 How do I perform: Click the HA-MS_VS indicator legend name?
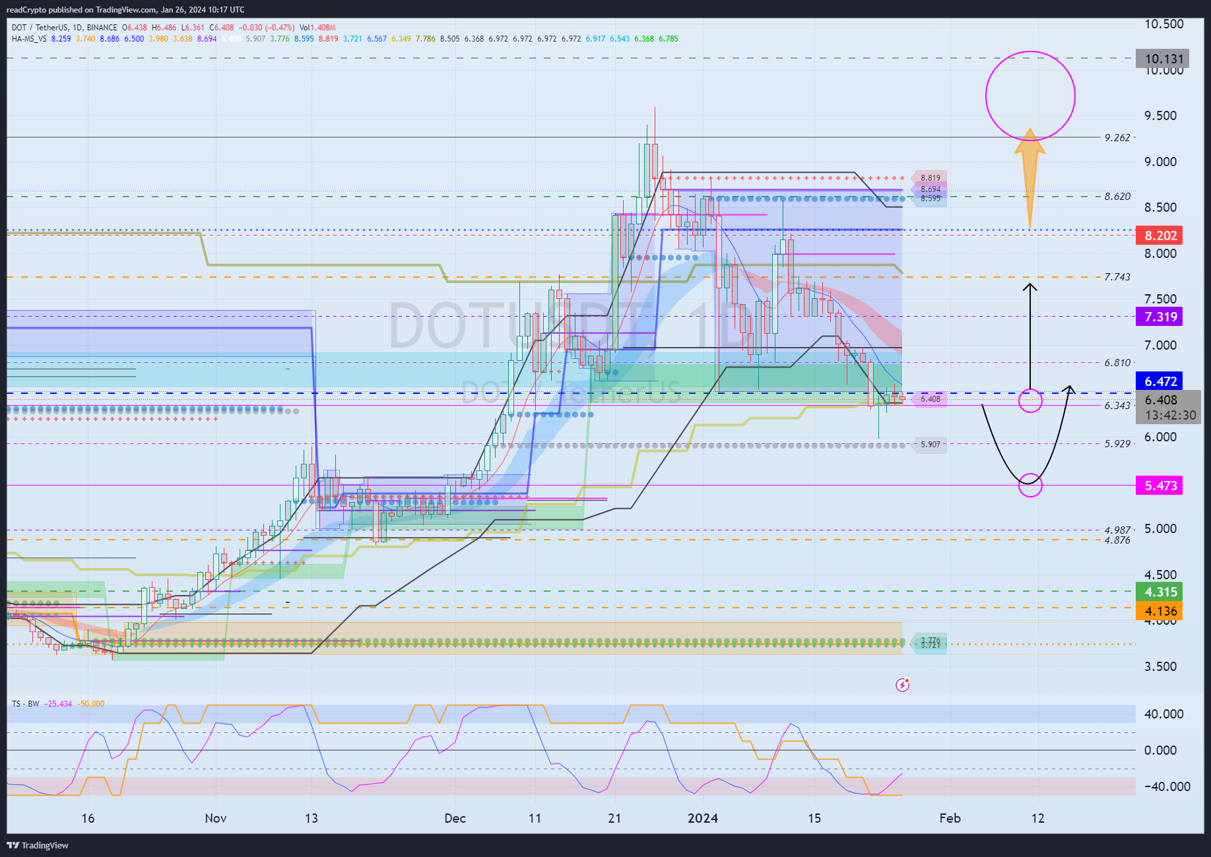pos(29,39)
